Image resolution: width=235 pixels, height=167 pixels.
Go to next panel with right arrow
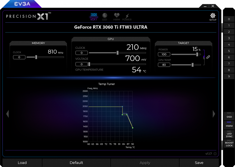[214, 114]
